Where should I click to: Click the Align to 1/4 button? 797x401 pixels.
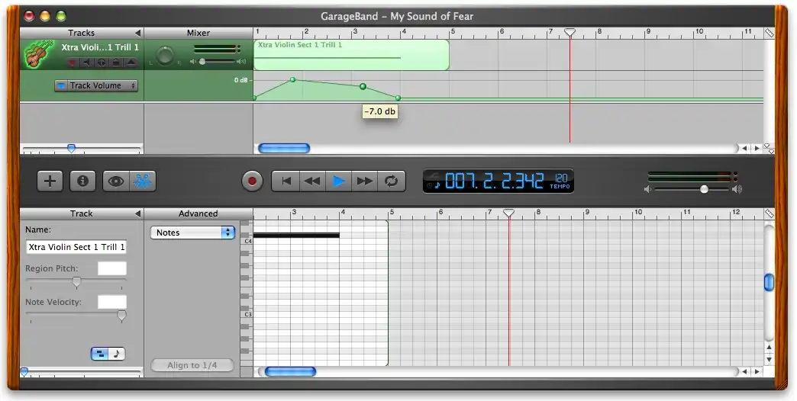click(192, 365)
